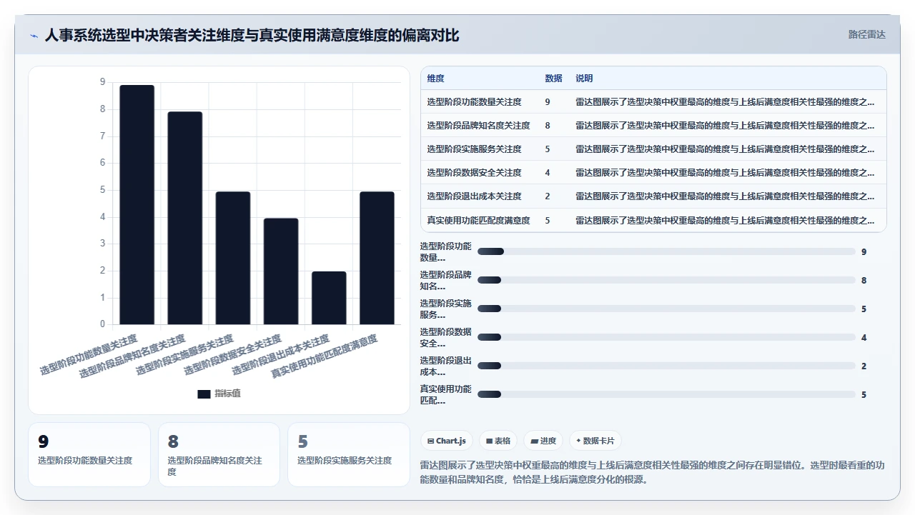This screenshot has width=915, height=515.
Task: Select table cell 选型阶段数据安全关注度
Action: coord(474,173)
